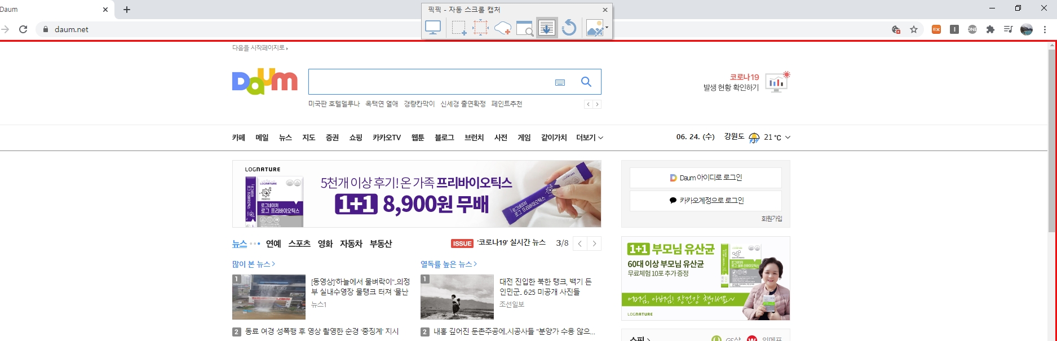The width and height of the screenshot is (1057, 341).
Task: Open black-and-white 625 photo thumbnail
Action: (x=457, y=297)
